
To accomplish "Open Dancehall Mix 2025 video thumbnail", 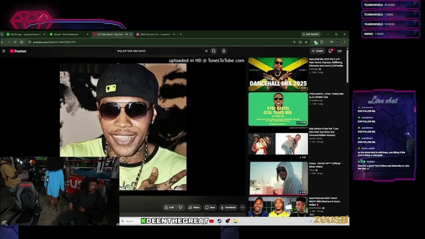I will click(278, 74).
